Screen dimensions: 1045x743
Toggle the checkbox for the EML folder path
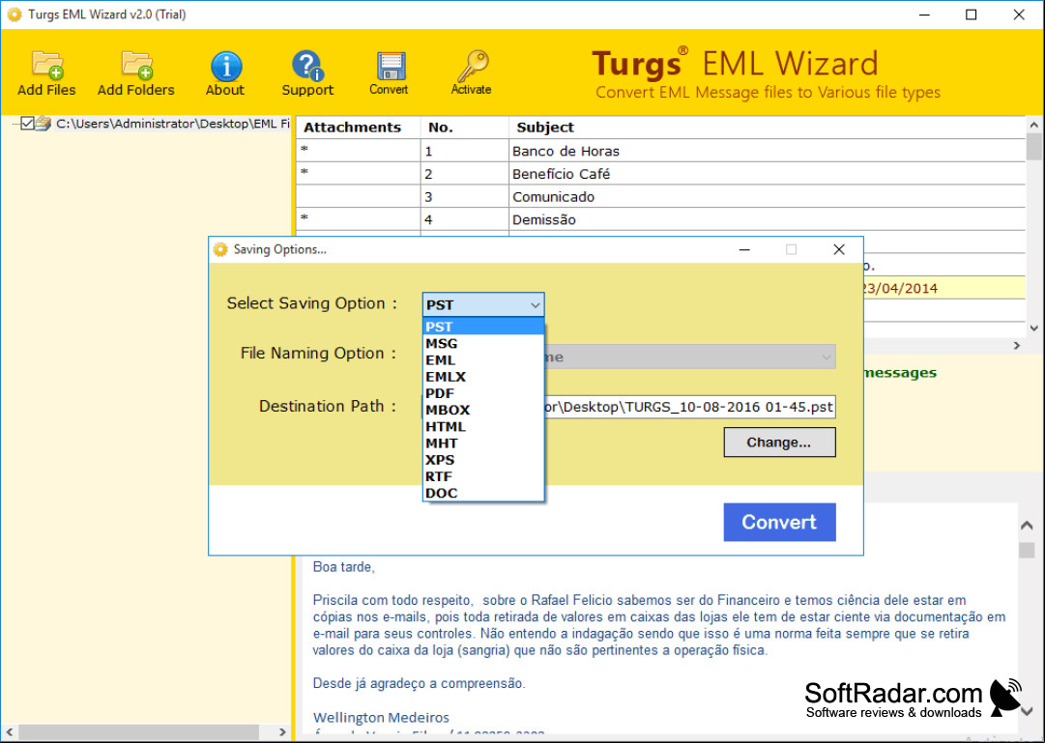(27, 124)
